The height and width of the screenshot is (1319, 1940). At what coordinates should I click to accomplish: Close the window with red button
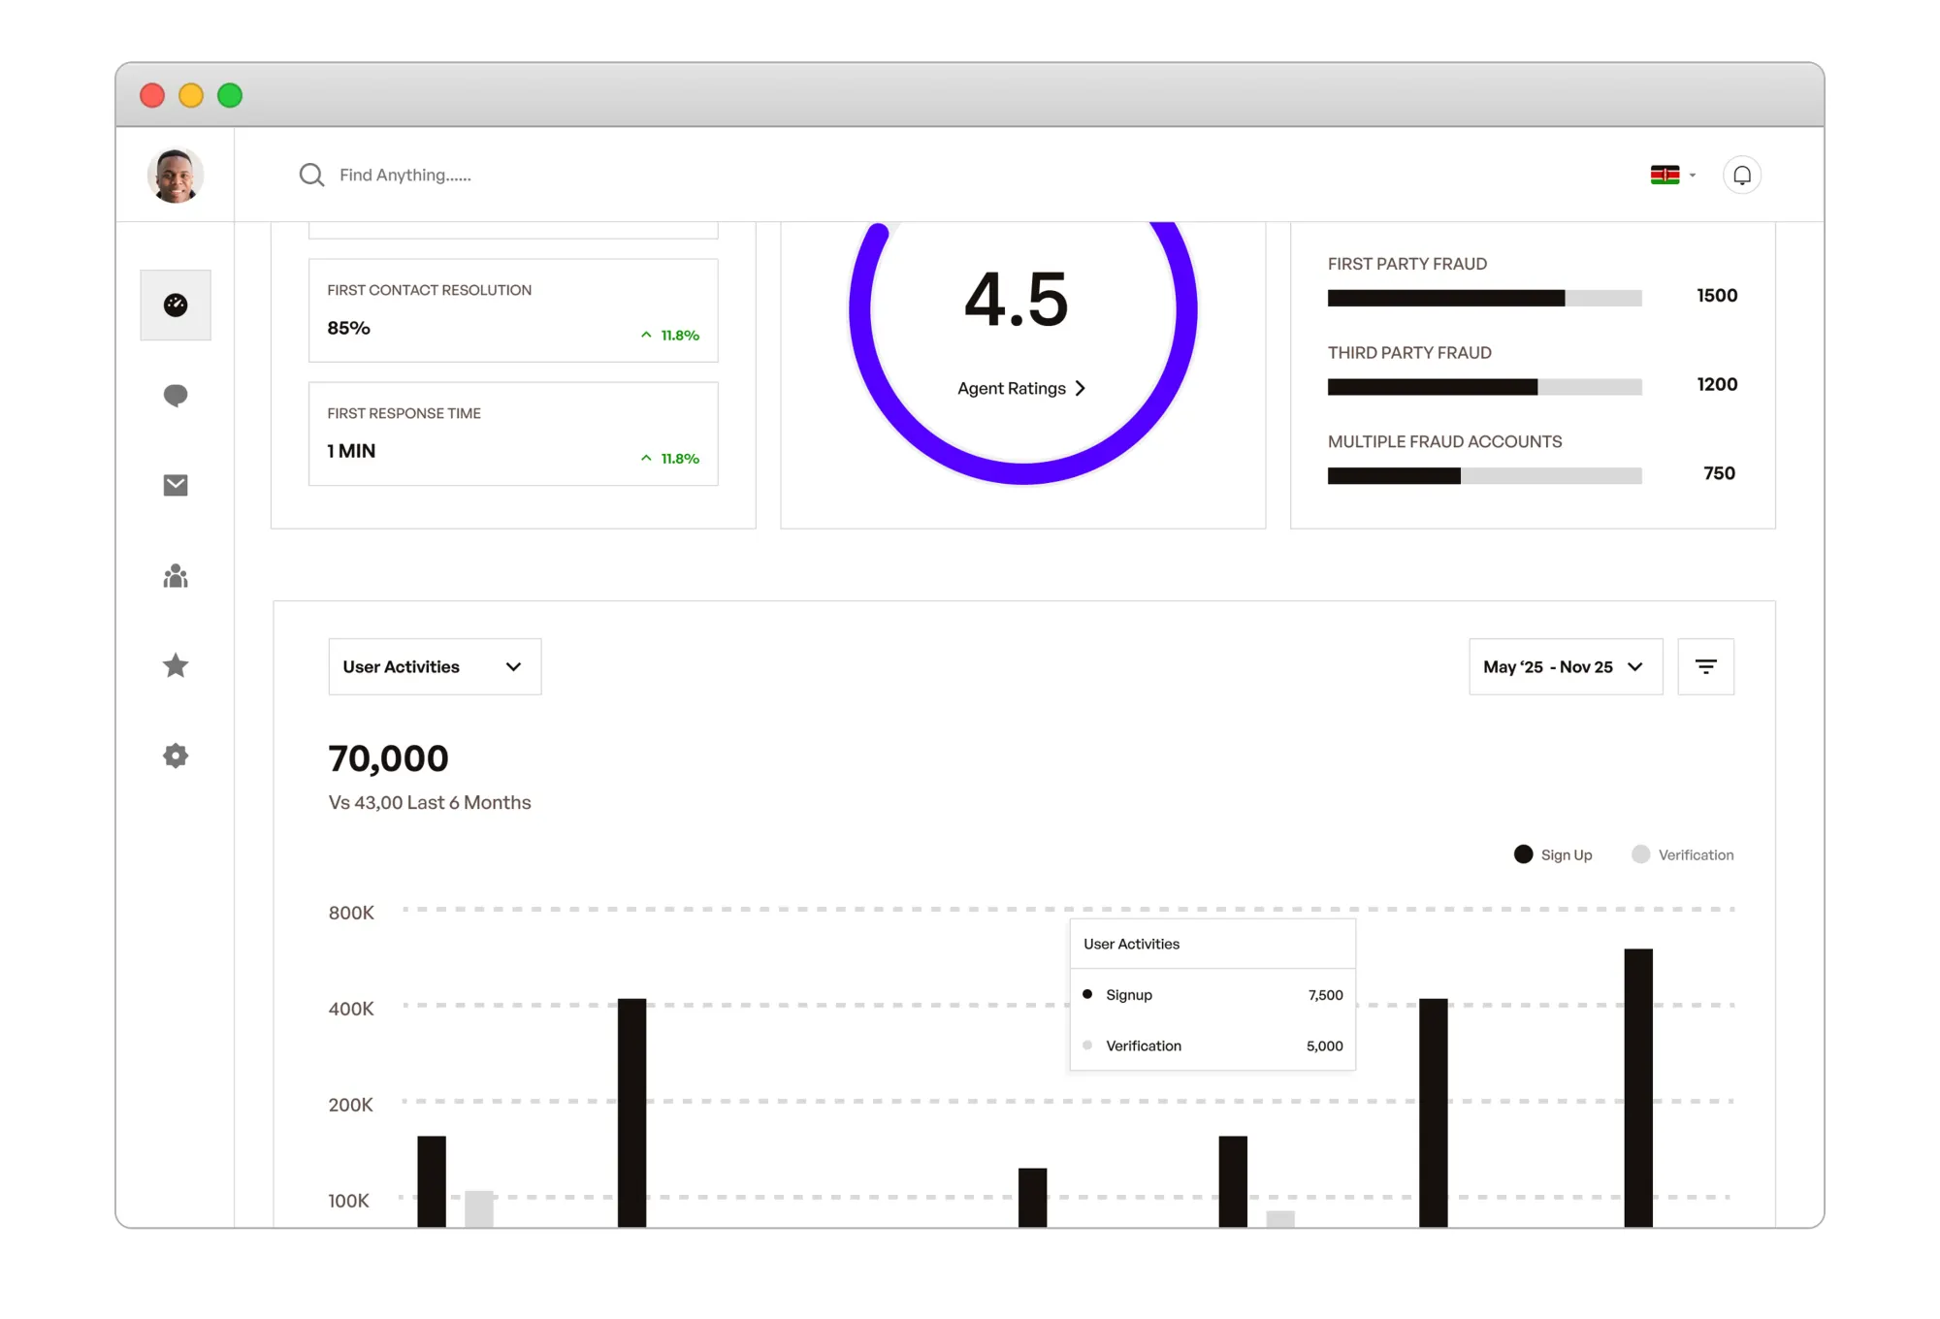click(x=152, y=95)
